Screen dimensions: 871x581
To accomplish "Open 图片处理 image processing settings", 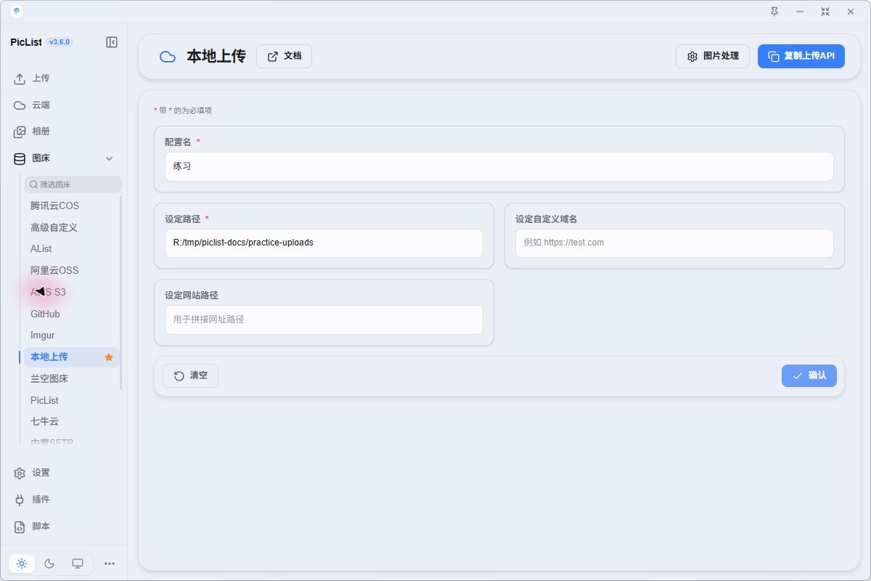I will point(713,56).
